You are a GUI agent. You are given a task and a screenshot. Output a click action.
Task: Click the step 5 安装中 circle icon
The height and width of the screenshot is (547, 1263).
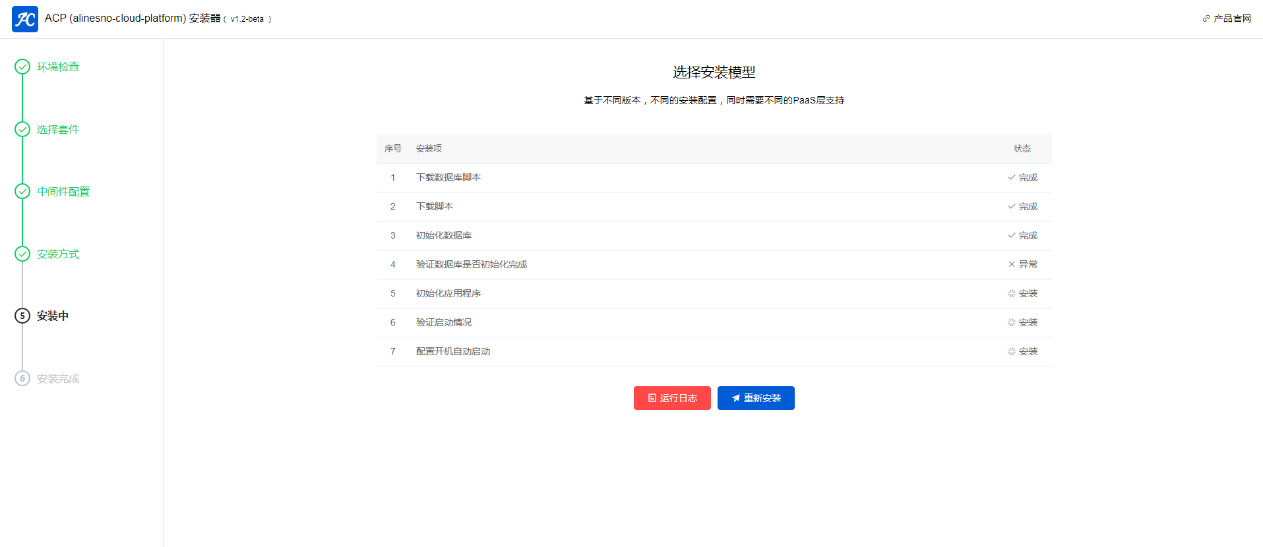tap(22, 316)
